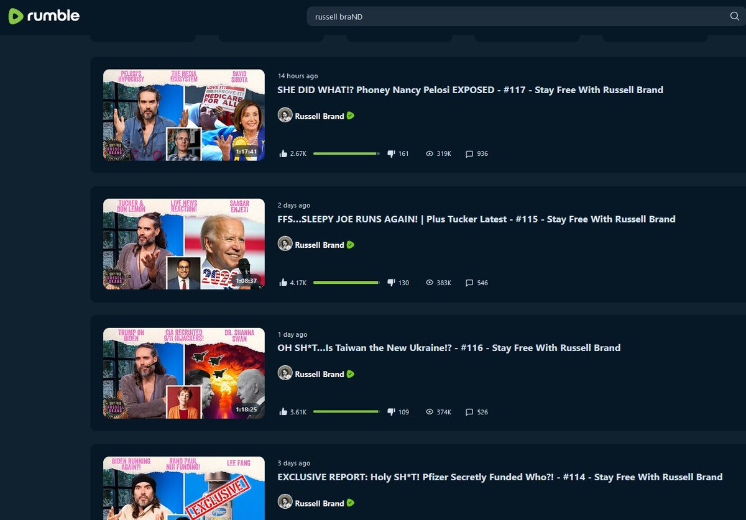This screenshot has height=520, width=746.
Task: Click the eye views icon showing 374K
Action: (x=430, y=412)
